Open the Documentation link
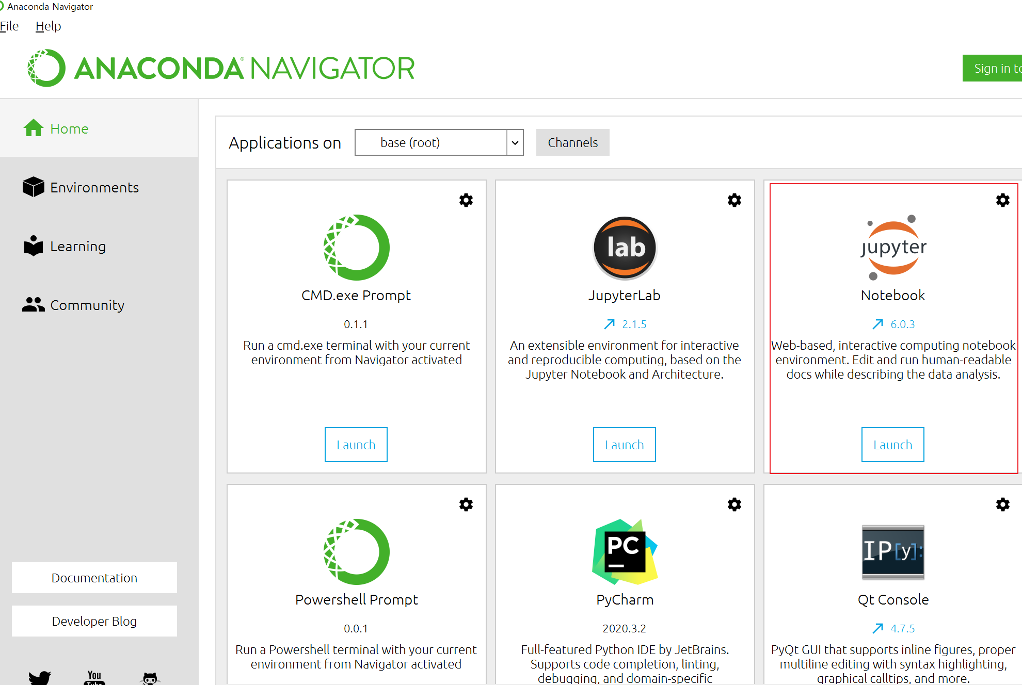Screen dimensions: 1022x685 (94, 578)
